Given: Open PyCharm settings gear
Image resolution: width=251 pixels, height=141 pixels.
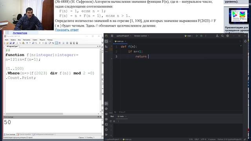Looking at the screenshot, I should 227,36.
